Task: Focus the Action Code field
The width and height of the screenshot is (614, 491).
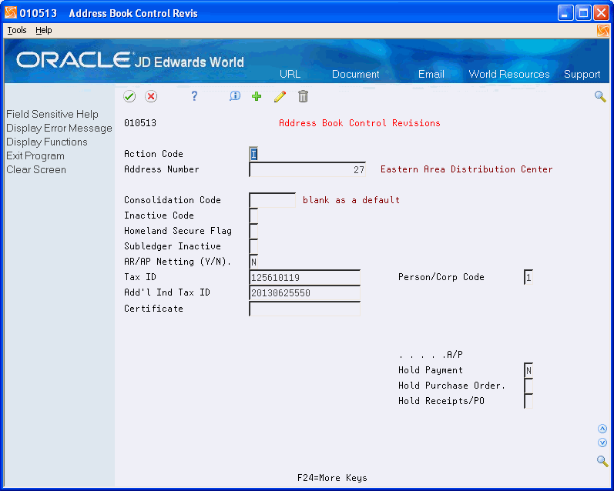Action: tap(253, 154)
